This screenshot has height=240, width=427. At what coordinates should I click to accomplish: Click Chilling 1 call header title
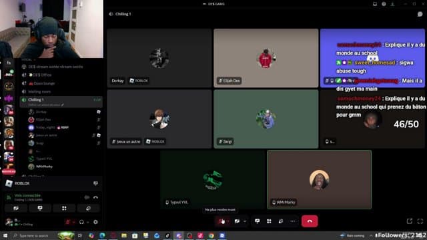point(123,14)
